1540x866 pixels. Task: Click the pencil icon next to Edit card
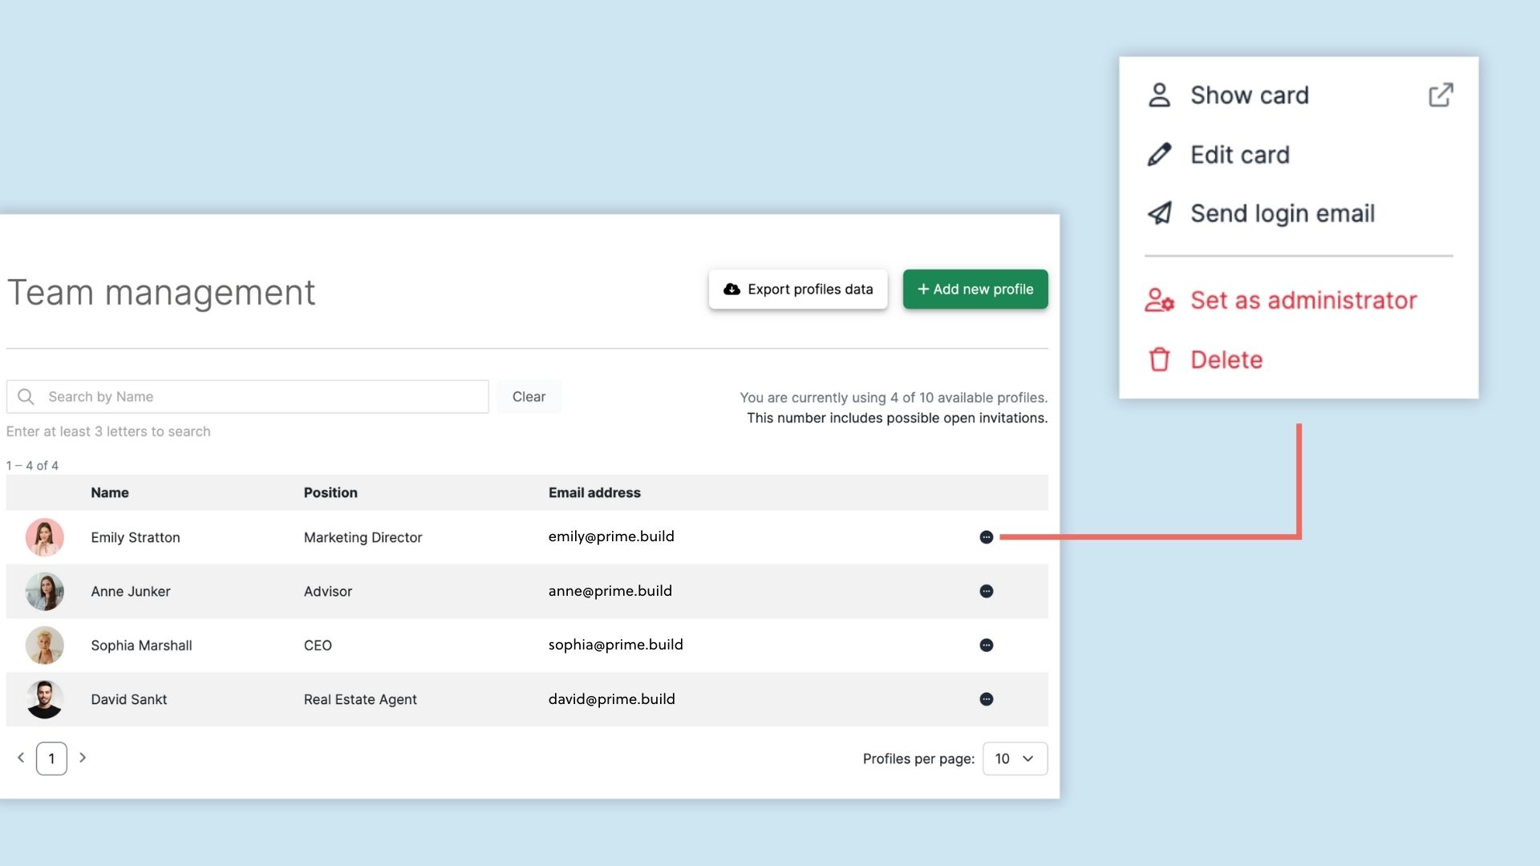(1159, 154)
